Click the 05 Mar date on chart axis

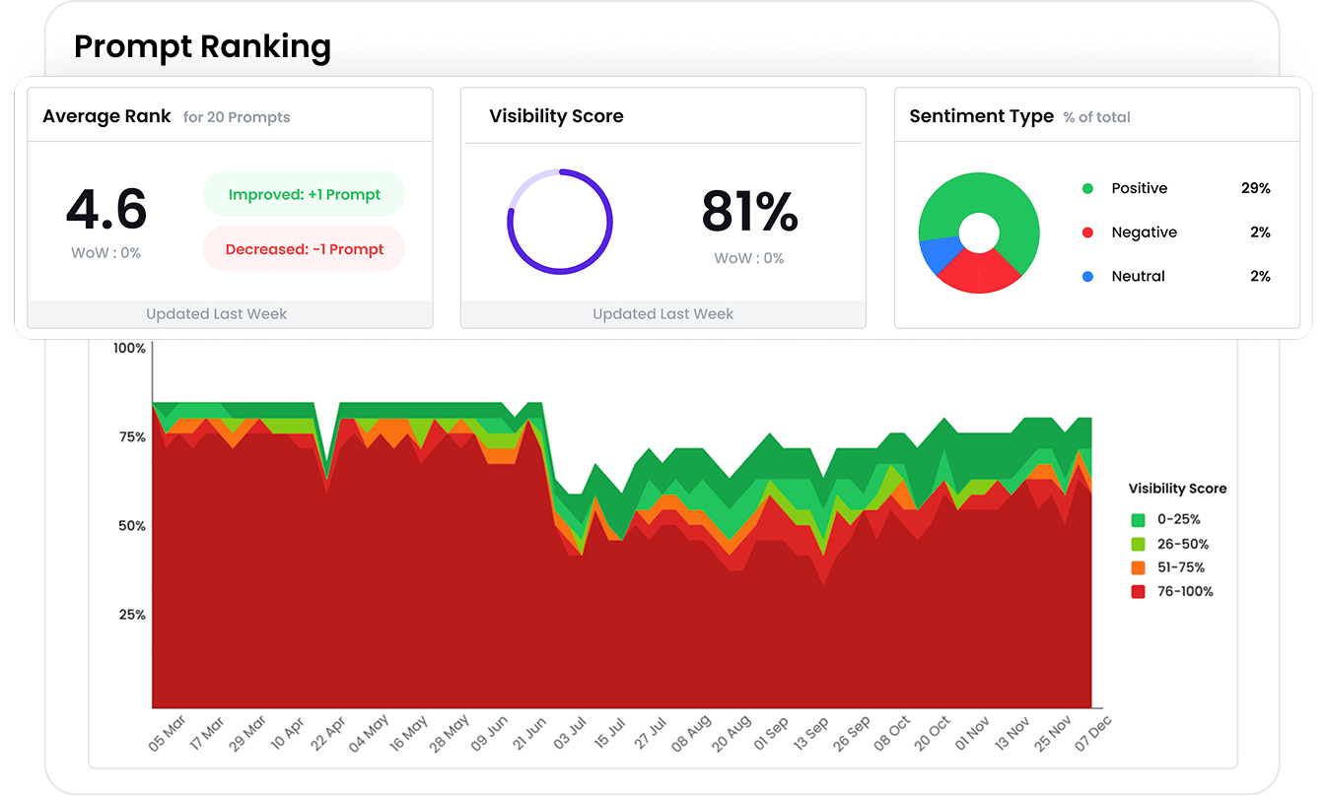167,734
